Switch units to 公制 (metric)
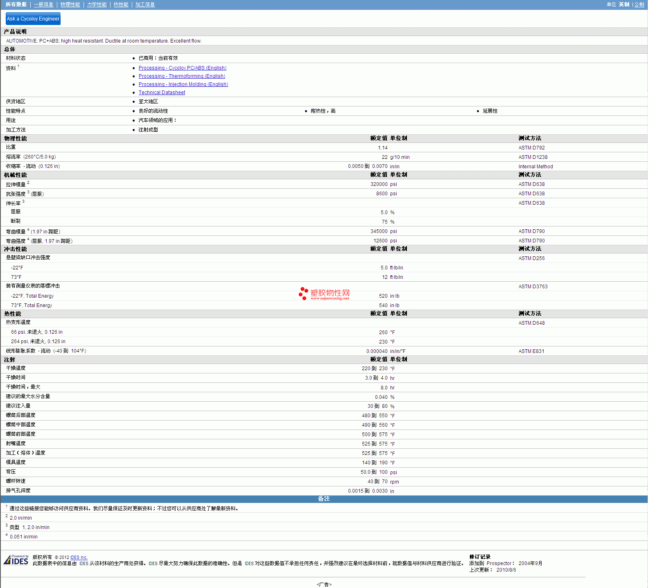Image resolution: width=648 pixels, height=588 pixels. tap(639, 5)
